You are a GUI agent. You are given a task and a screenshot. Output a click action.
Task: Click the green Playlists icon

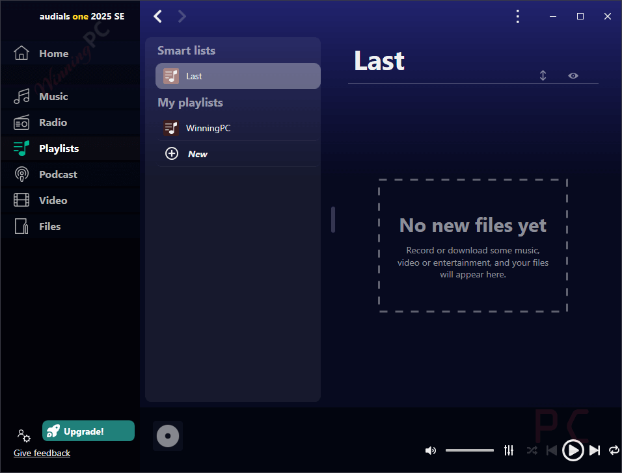click(21, 148)
